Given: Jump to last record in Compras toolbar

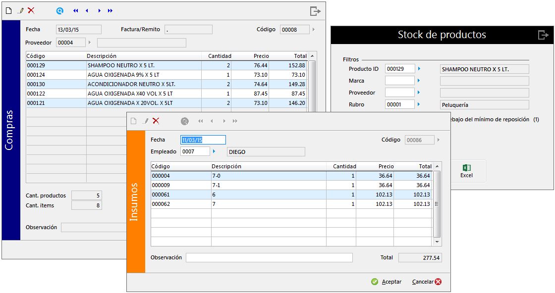Looking at the screenshot, I should click(110, 10).
